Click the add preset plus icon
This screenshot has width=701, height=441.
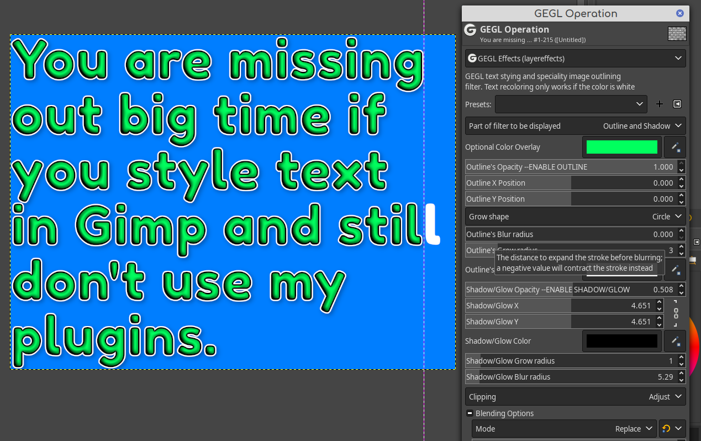(x=659, y=104)
